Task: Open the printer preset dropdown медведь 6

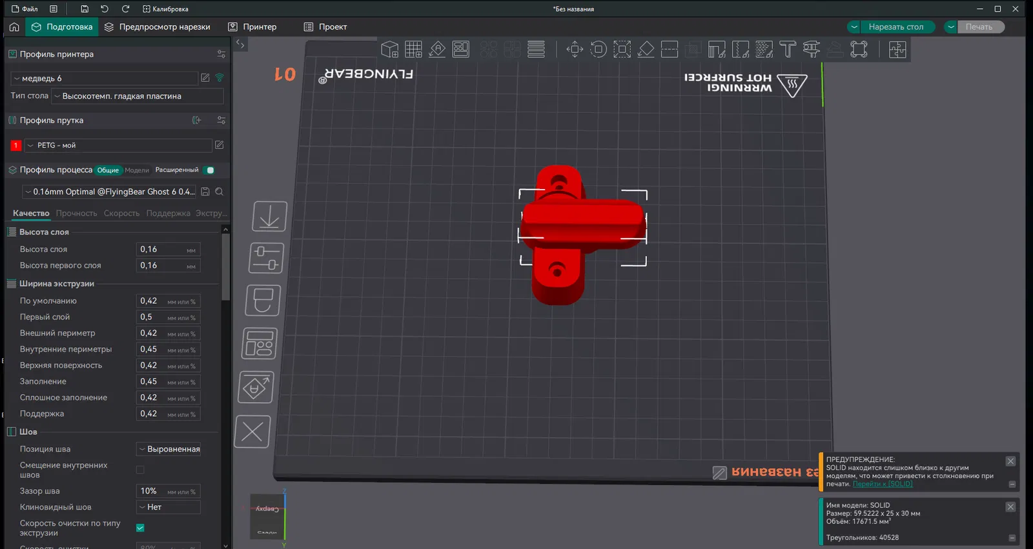Action: click(x=105, y=78)
